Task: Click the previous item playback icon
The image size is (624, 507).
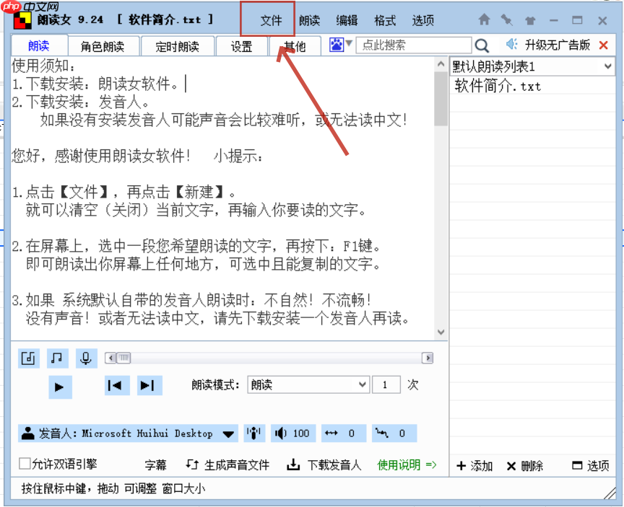Action: point(116,384)
